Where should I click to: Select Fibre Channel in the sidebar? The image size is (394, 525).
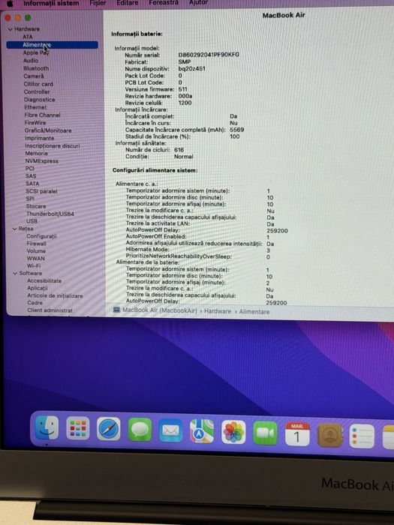[42, 115]
